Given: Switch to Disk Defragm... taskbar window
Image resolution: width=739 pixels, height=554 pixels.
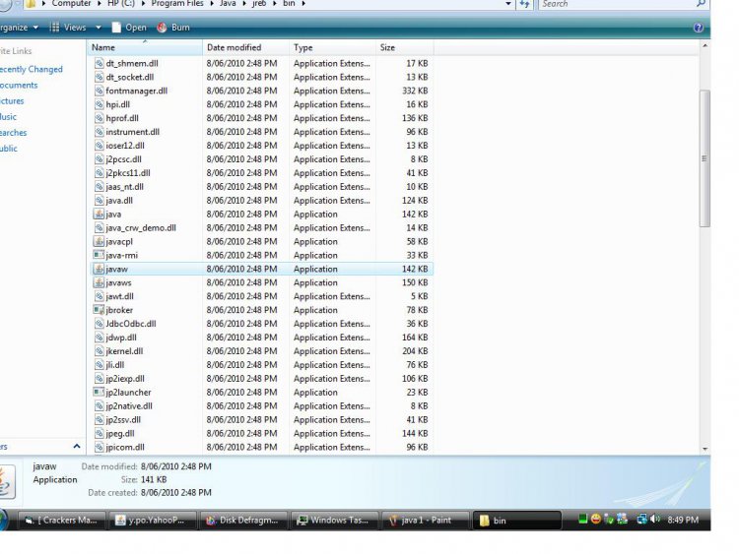Looking at the screenshot, I should (243, 521).
